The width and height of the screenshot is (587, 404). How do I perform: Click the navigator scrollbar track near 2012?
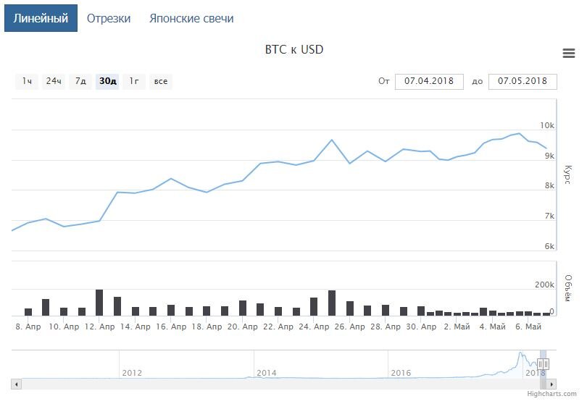130,384
